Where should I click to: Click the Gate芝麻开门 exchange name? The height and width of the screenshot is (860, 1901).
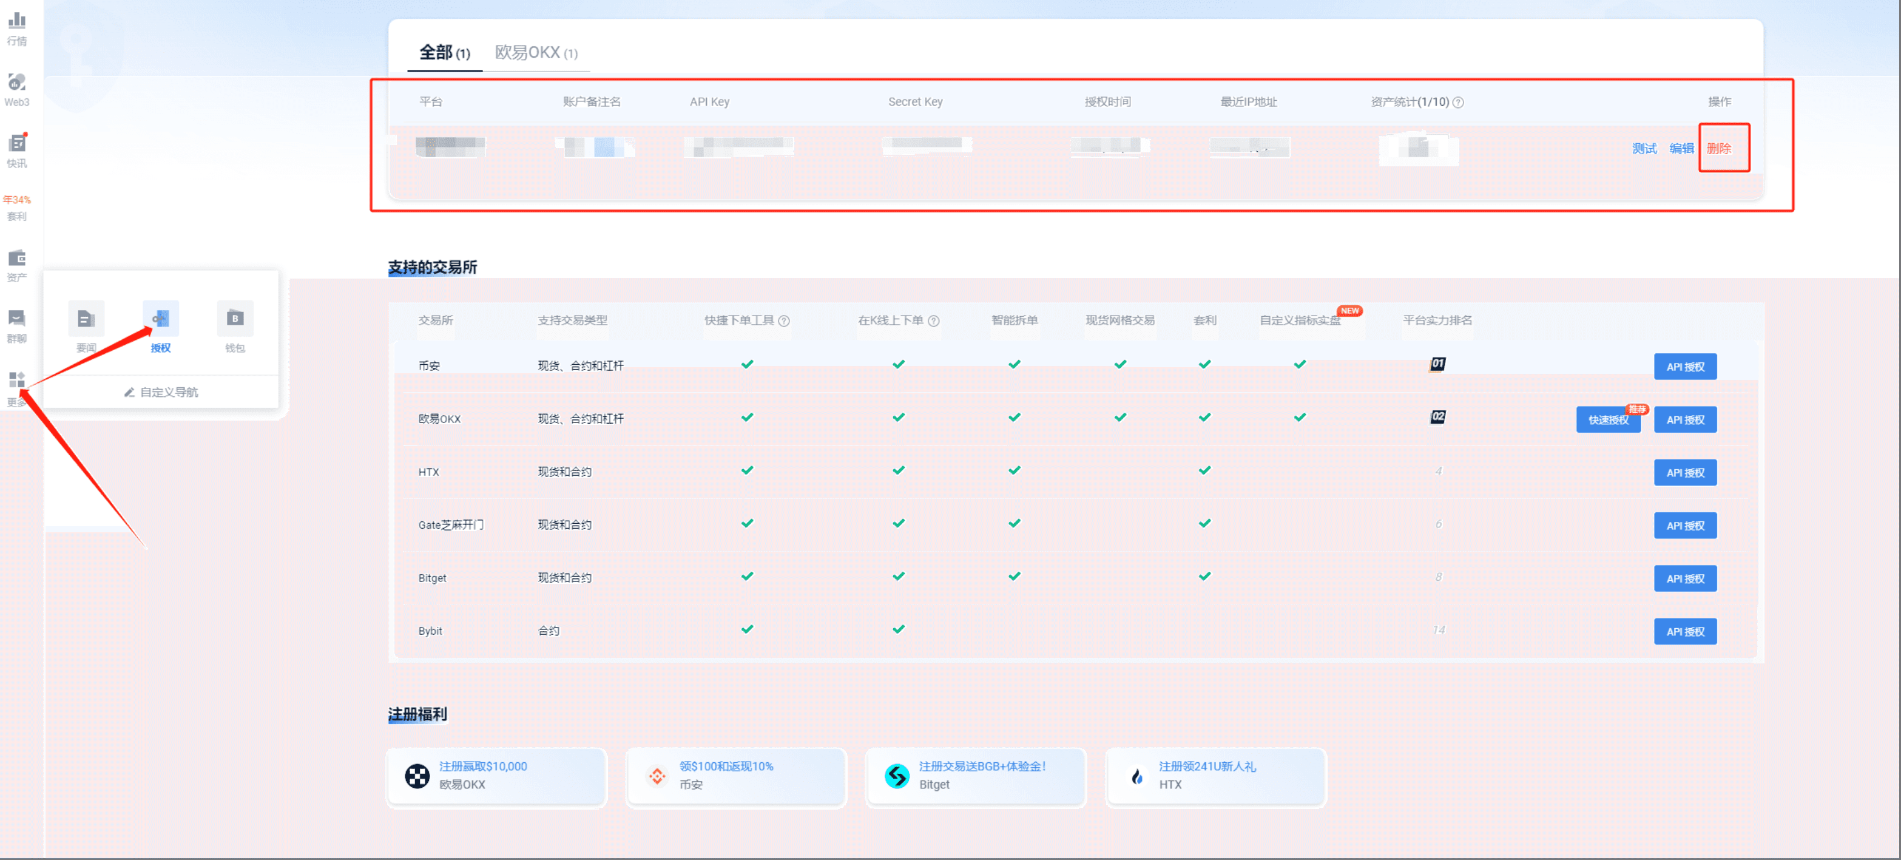(x=451, y=525)
